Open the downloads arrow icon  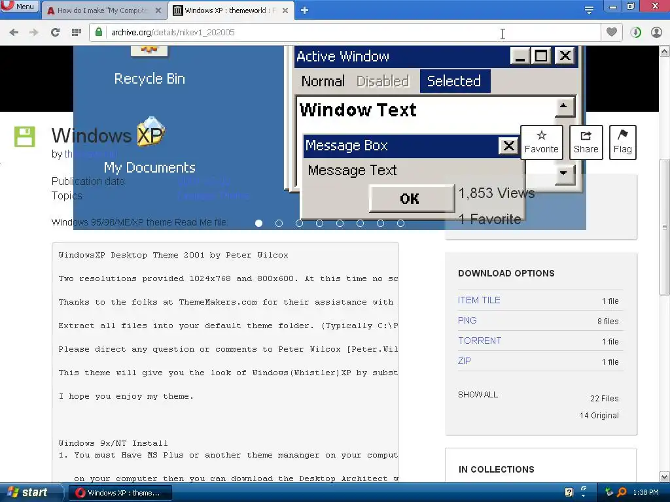[x=635, y=33]
